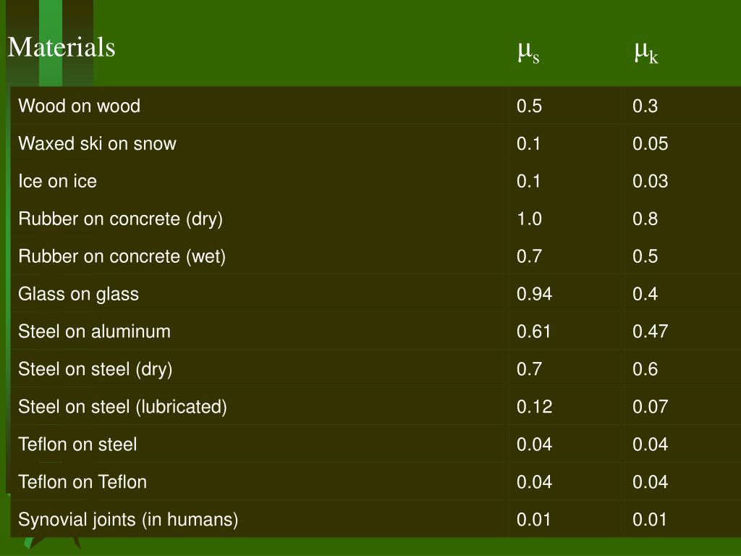
Task: Select the Wood on wood row label
Action: tap(80, 106)
